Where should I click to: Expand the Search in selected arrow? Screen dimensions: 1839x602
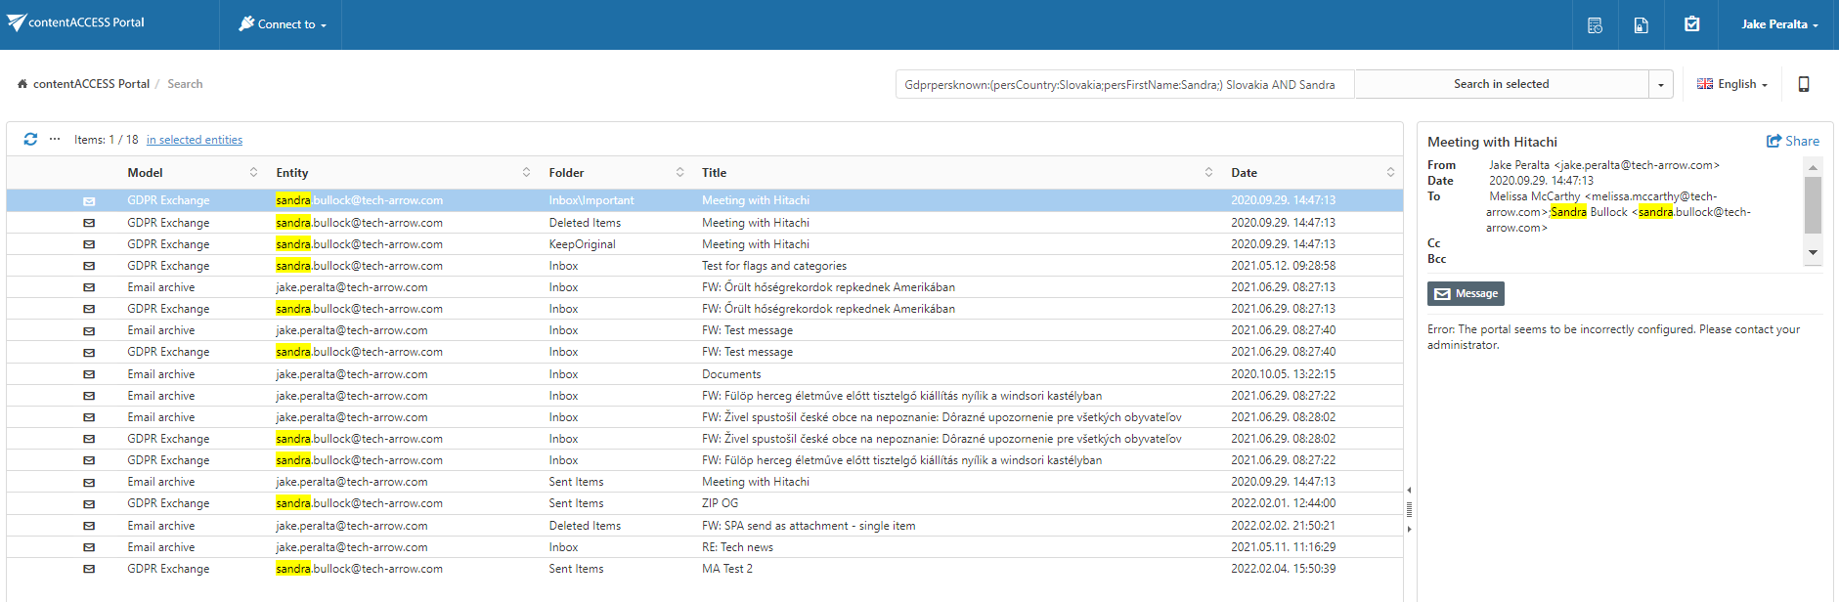(x=1661, y=84)
